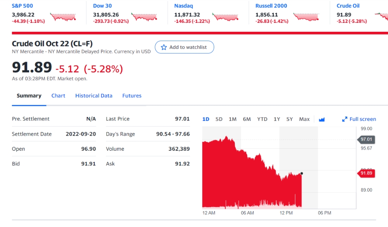The image size is (388, 227).
Task: Show the Max chart range
Action: pos(304,119)
